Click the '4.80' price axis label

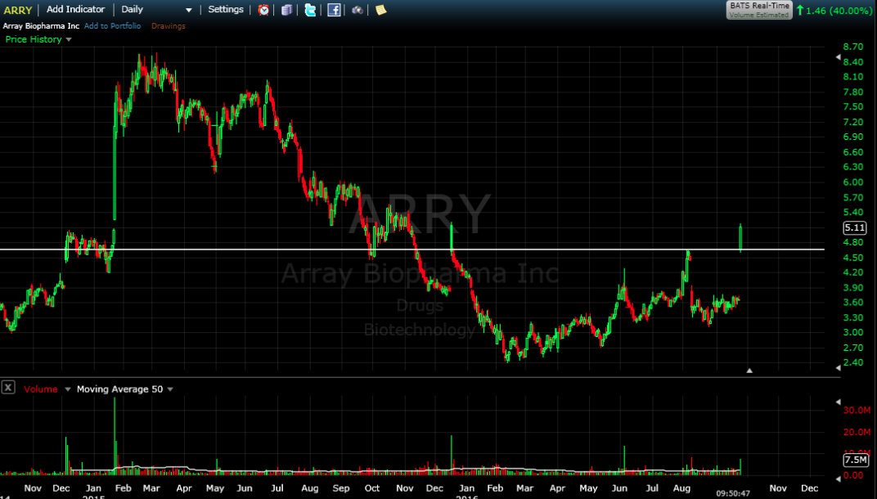coord(853,243)
